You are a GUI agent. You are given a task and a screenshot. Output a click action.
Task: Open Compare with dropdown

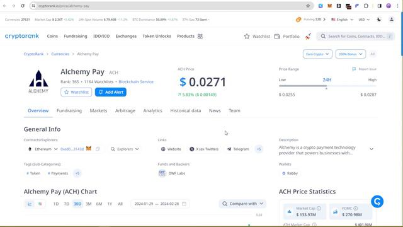[242, 204]
